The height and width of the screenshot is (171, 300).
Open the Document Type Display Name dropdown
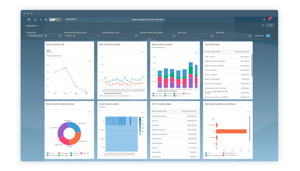coord(98,36)
